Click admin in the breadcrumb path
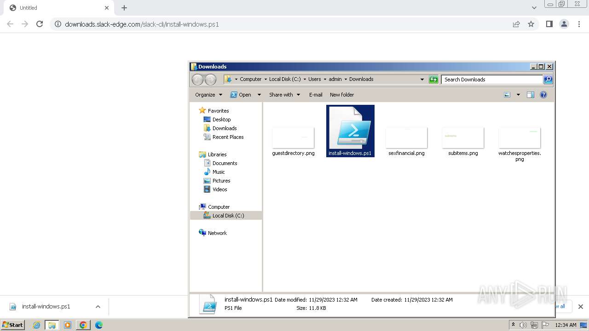This screenshot has height=331, width=589. coord(335,79)
